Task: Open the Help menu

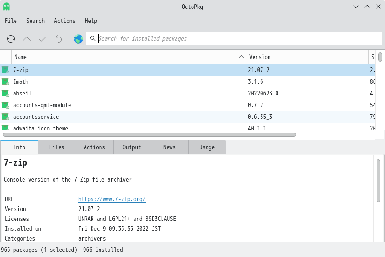Action: 91,21
